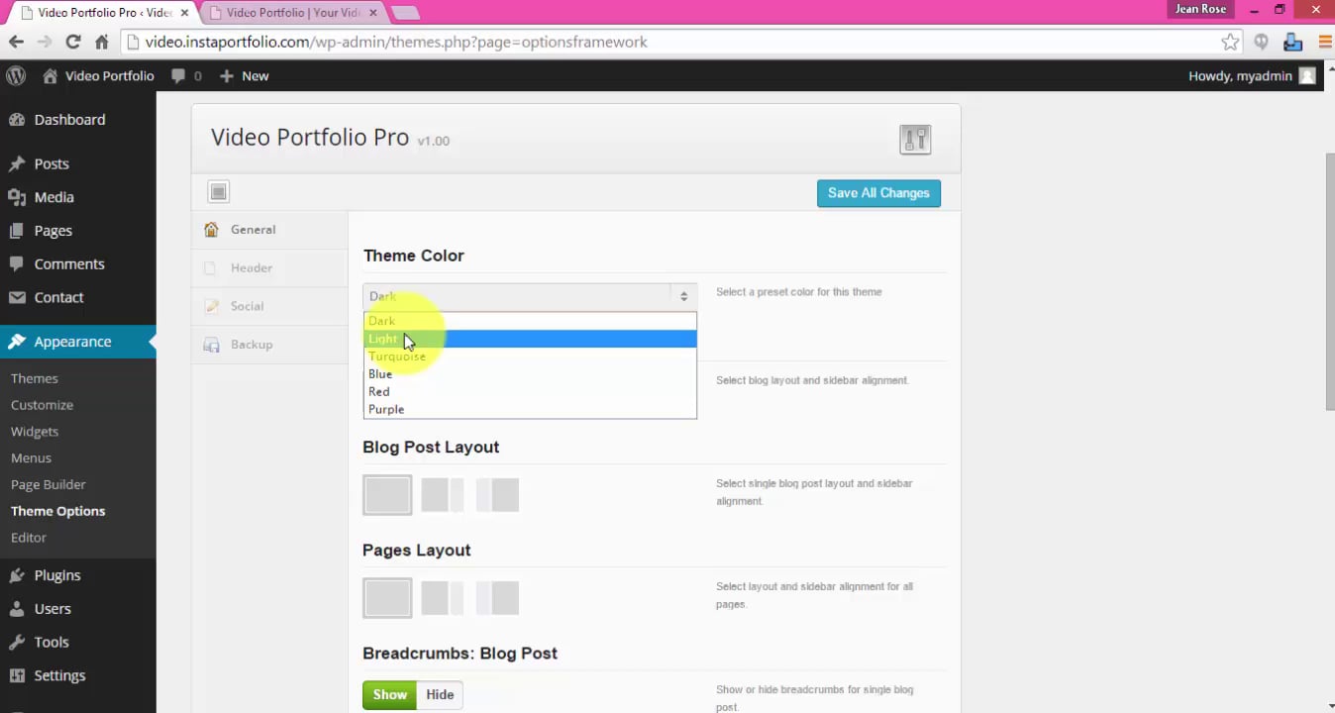Click the extension icon beside the star
This screenshot has height=713, width=1335.
click(x=1261, y=42)
